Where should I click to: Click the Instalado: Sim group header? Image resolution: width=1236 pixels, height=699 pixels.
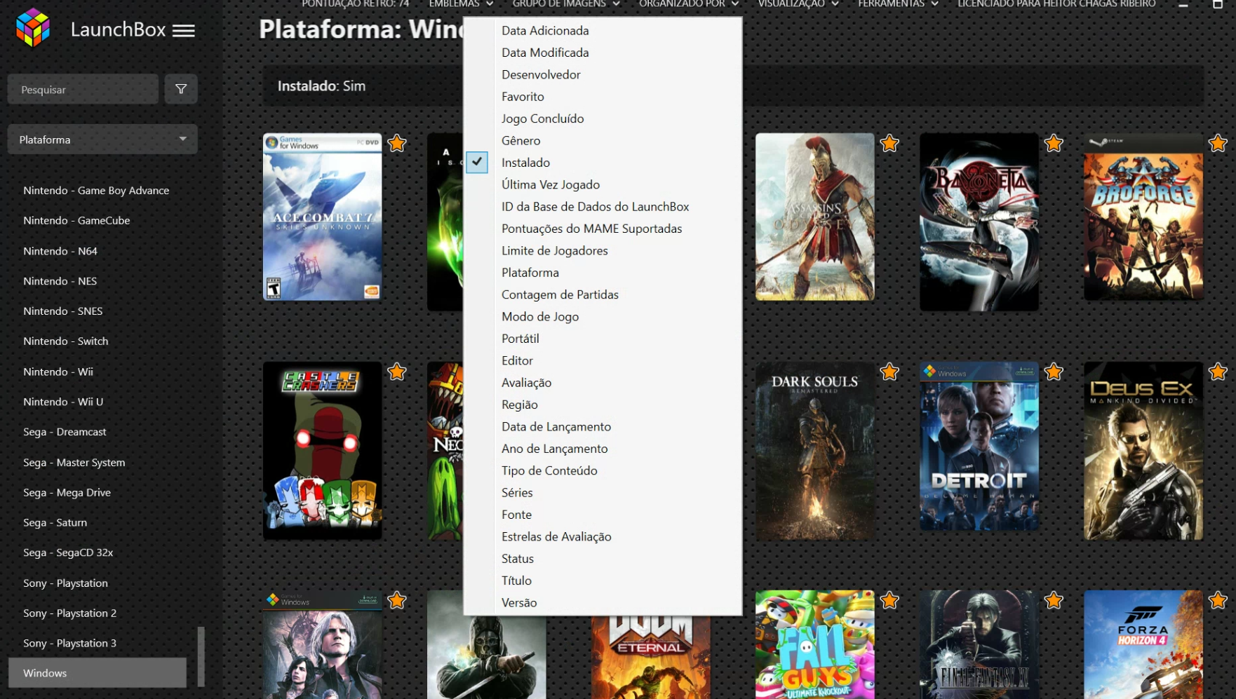click(321, 86)
